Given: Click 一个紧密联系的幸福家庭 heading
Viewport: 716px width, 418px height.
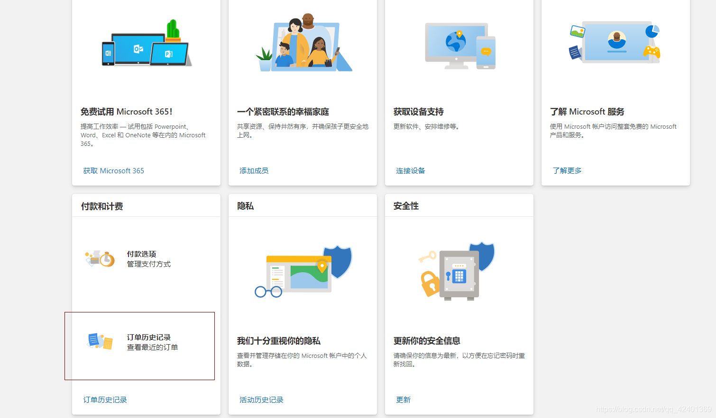Looking at the screenshot, I should (283, 112).
